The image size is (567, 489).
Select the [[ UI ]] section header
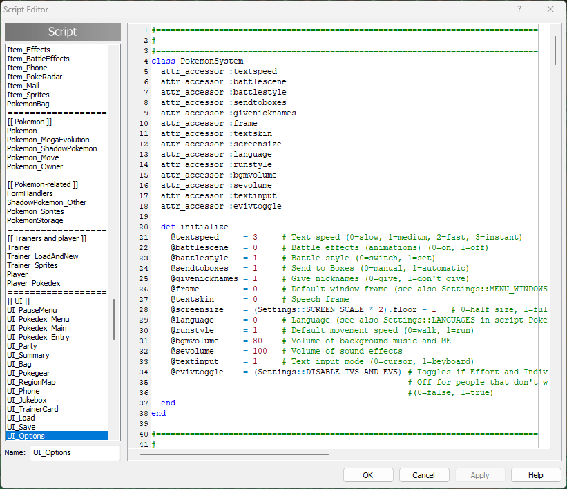point(19,301)
